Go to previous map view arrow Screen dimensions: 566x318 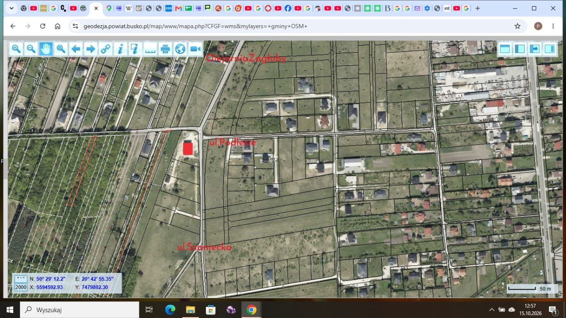(x=76, y=49)
